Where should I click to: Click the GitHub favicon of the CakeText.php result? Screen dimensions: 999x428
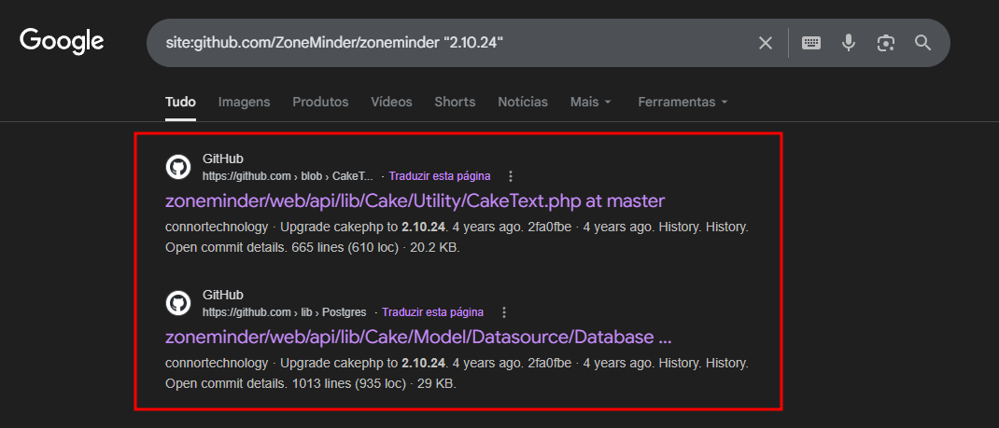178,167
